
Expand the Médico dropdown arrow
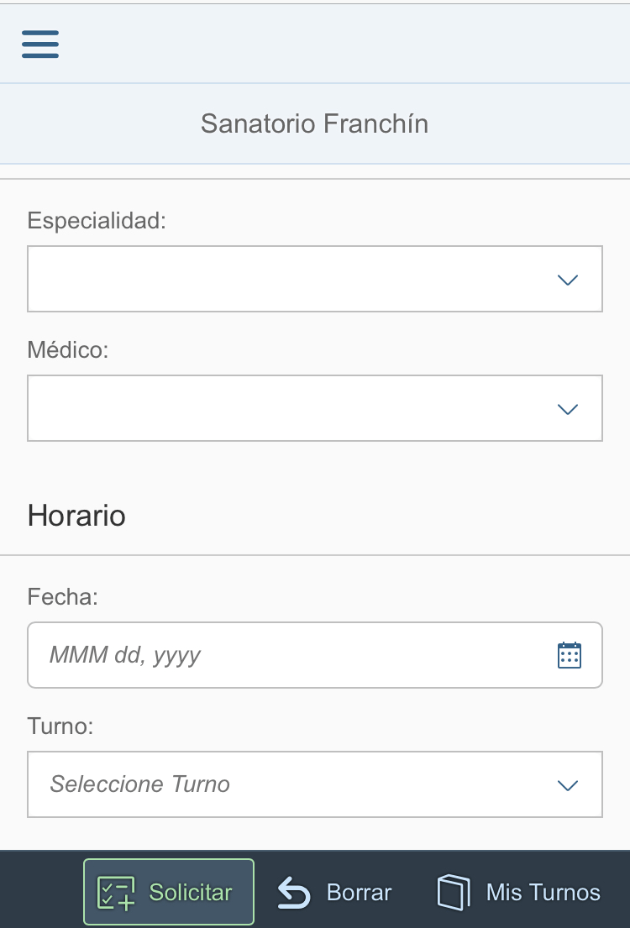point(568,409)
